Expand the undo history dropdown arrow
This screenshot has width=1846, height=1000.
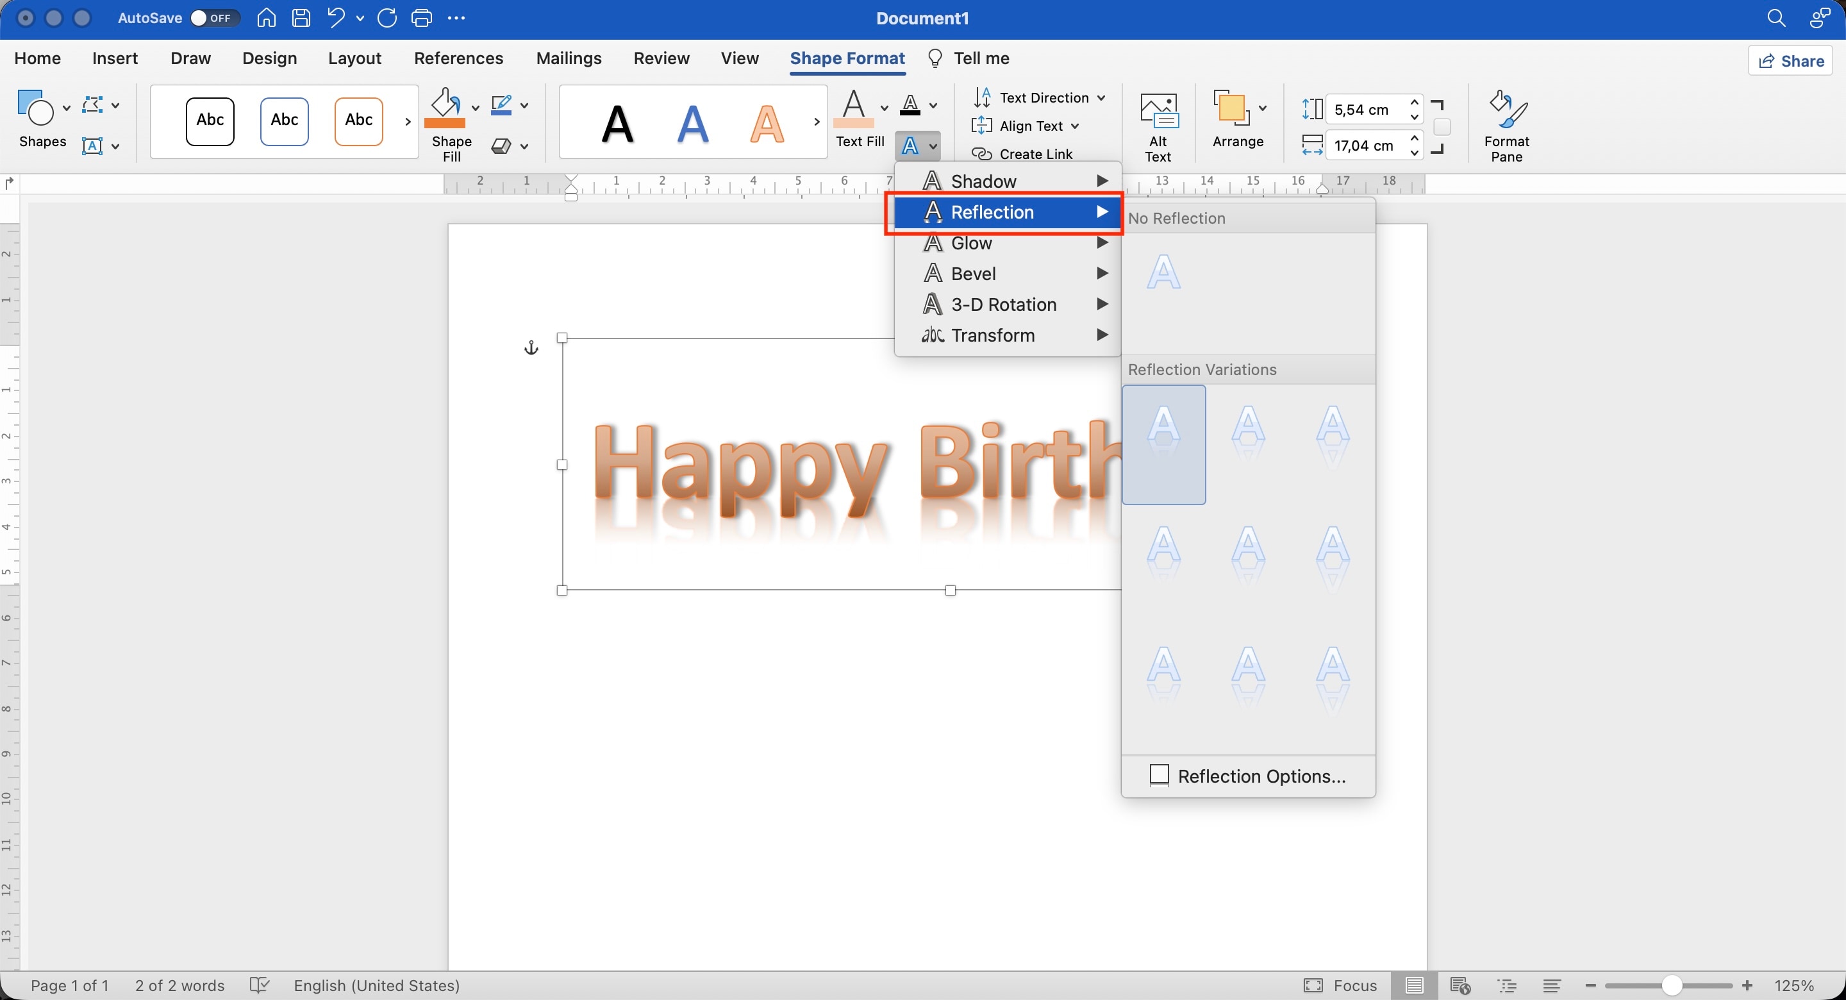pos(360,18)
